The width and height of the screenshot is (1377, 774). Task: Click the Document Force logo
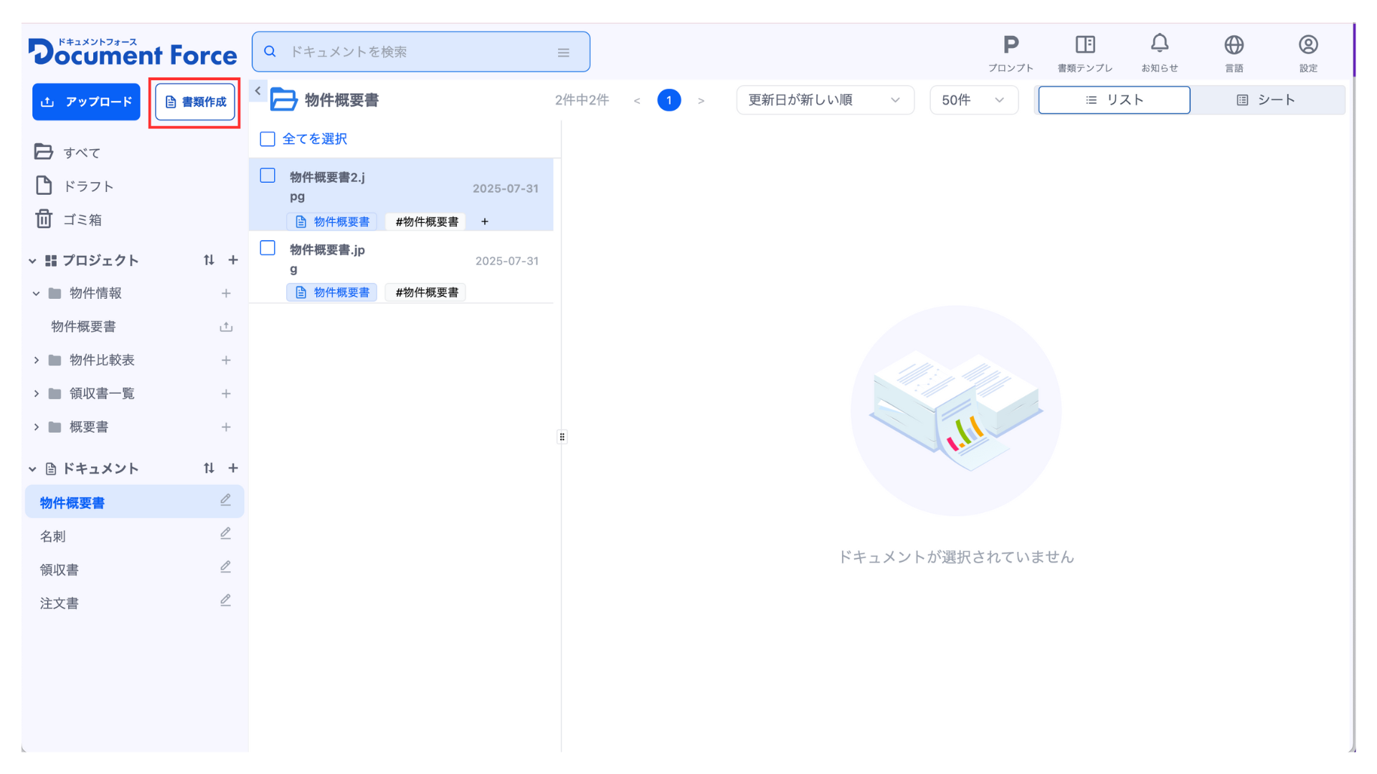(x=133, y=52)
